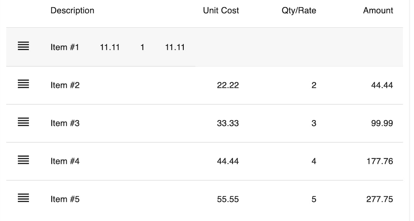This screenshot has width=414, height=221.
Task: Click the Item #2 description cell
Action: coord(65,85)
